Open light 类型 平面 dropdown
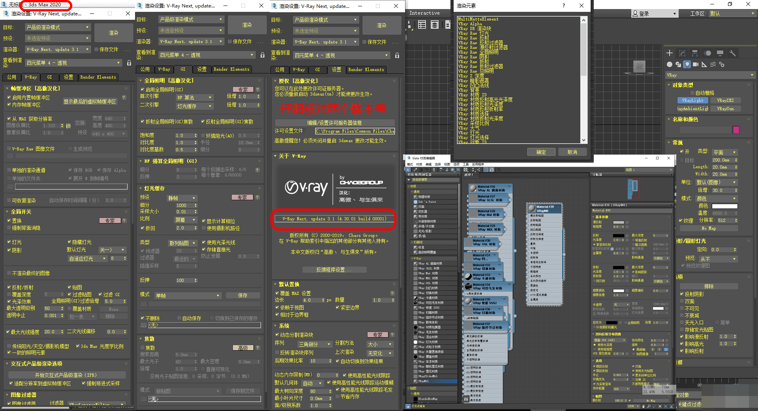Viewport: 758px width, 411px height. 725,152
